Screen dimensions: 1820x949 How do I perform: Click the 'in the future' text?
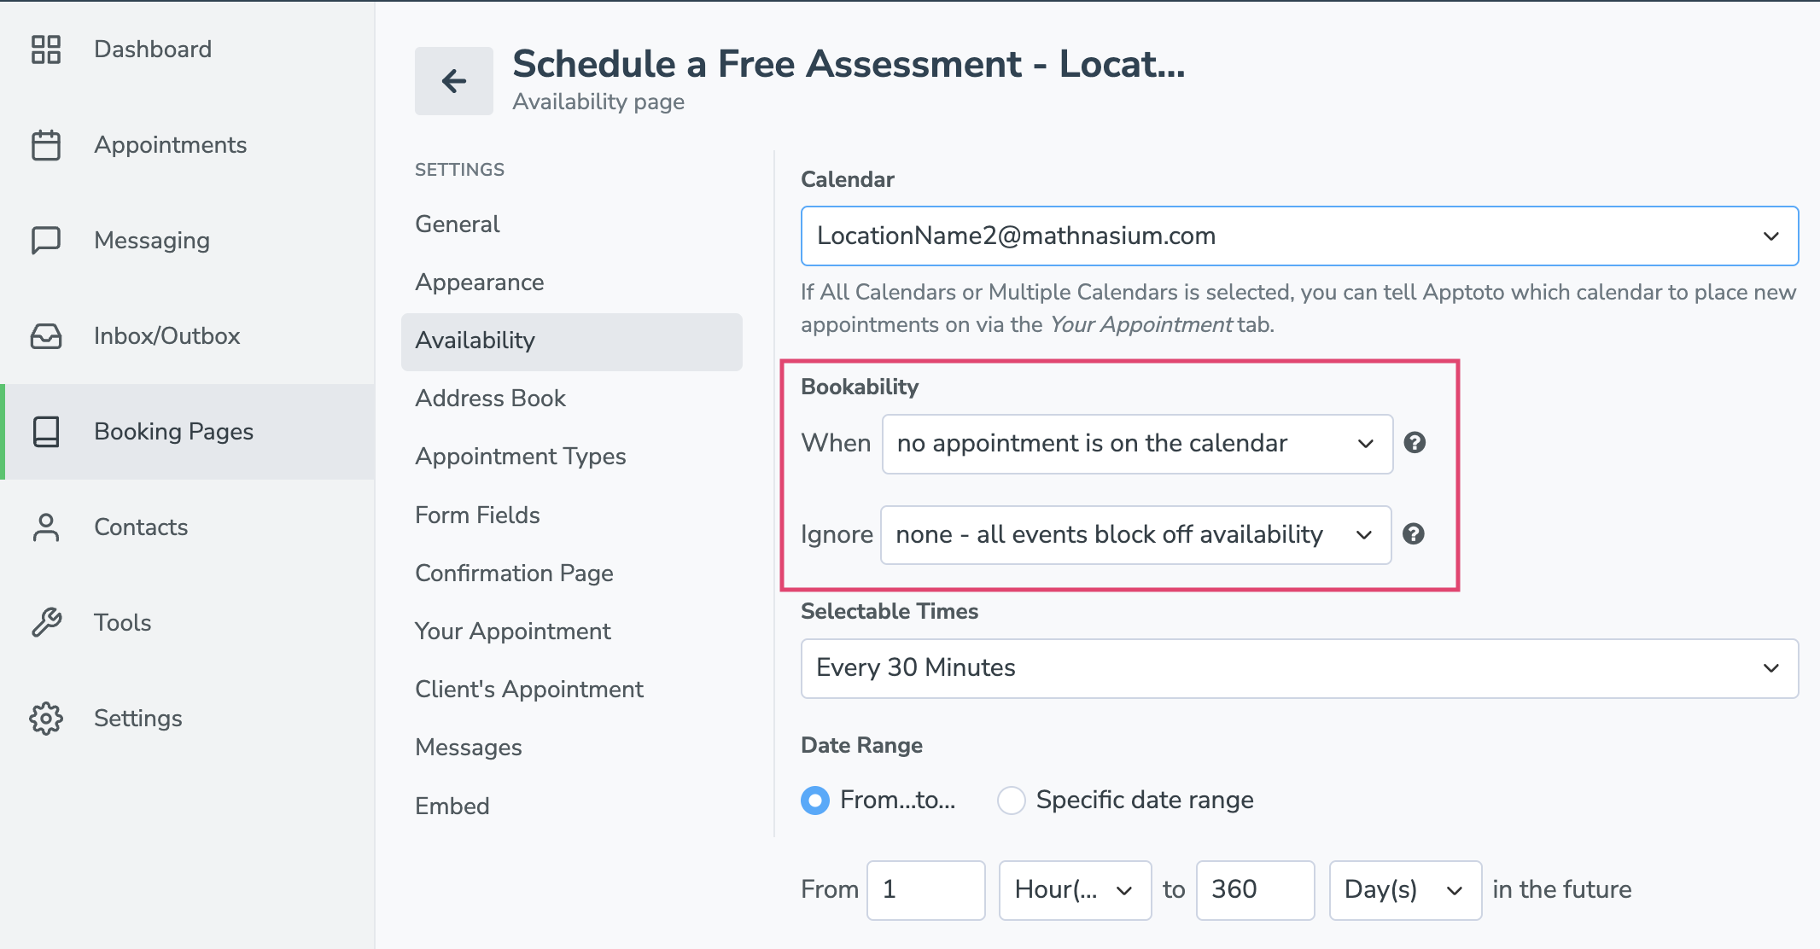pos(1562,889)
